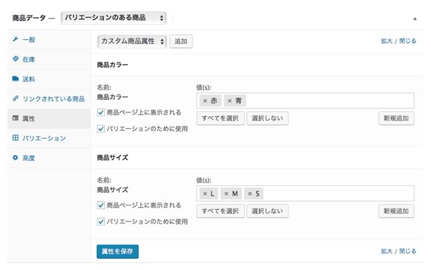The width and height of the screenshot is (431, 270).
Task: Click the wrench icon for 一般 tab
Action: (x=15, y=40)
